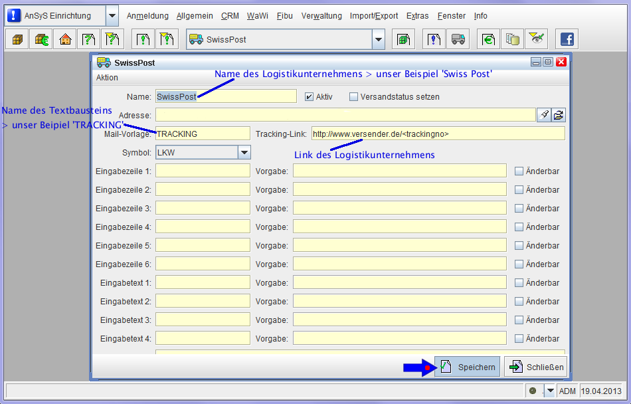Viewport: 631px width, 404px height.
Task: Click the first package box toolbar icon
Action: [17, 39]
